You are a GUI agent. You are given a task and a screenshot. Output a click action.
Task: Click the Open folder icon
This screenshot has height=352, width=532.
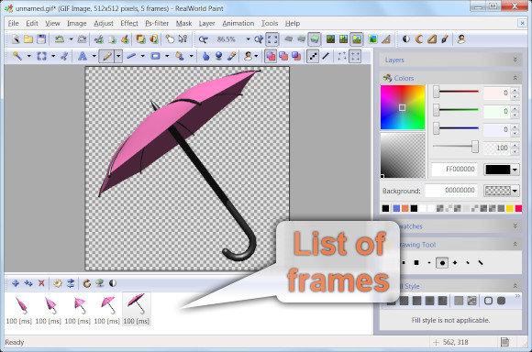pos(28,39)
